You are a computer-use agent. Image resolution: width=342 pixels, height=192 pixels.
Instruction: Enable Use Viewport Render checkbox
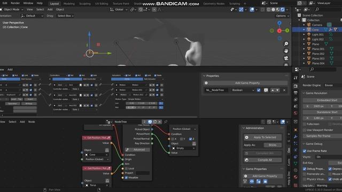pos(305,130)
